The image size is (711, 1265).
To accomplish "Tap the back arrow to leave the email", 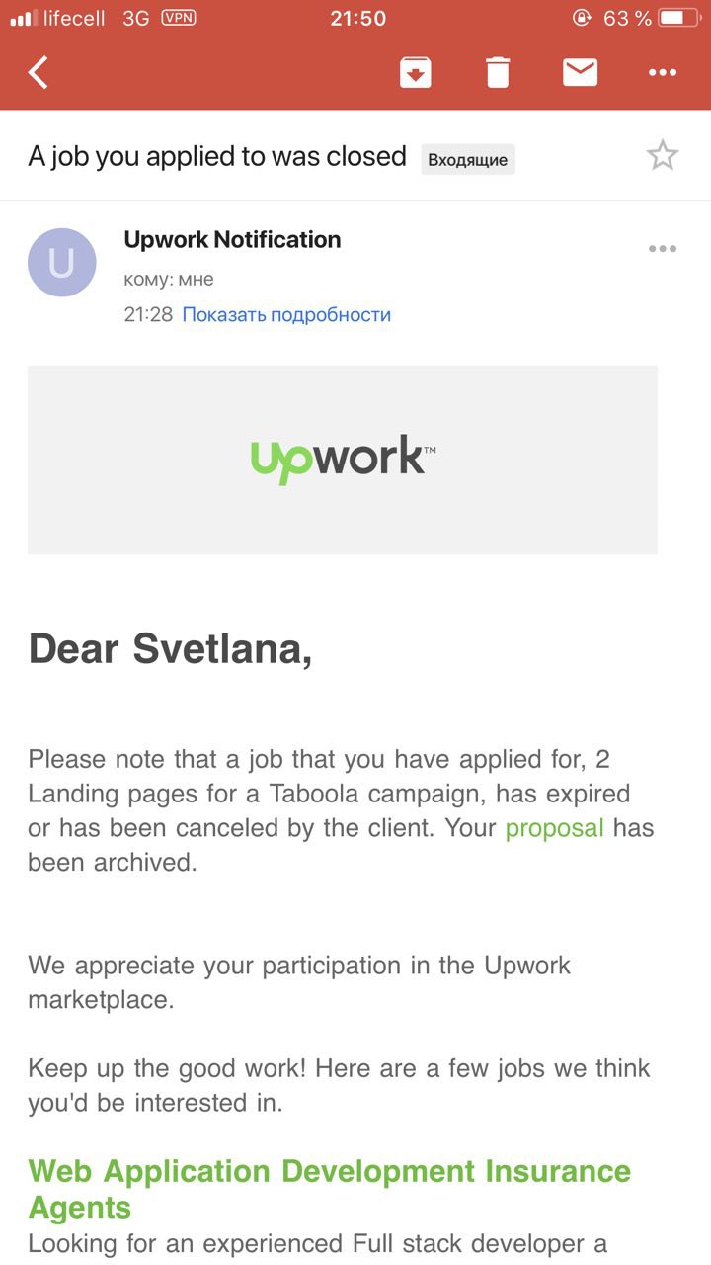I will coord(39,72).
